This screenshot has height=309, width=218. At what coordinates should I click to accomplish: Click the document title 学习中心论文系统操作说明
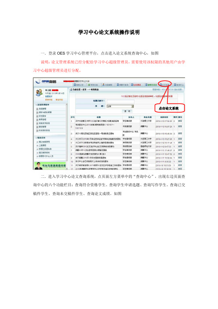(x=109, y=32)
